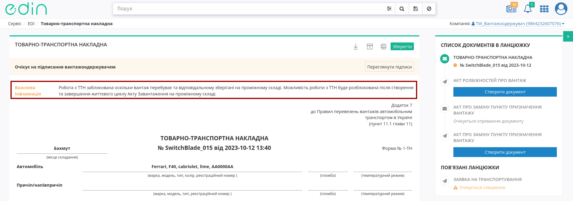Clear the search with ban icon
Viewport: 573px width, 201px height.
(429, 9)
